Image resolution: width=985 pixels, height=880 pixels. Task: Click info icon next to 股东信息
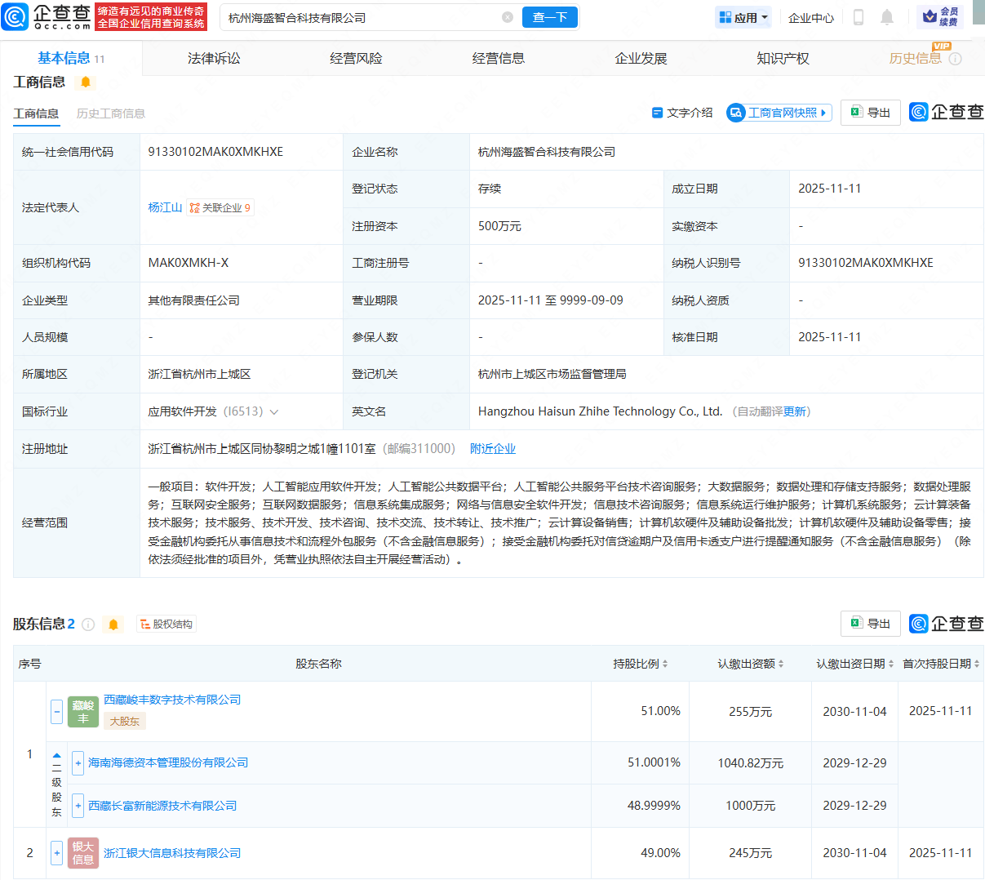click(88, 624)
